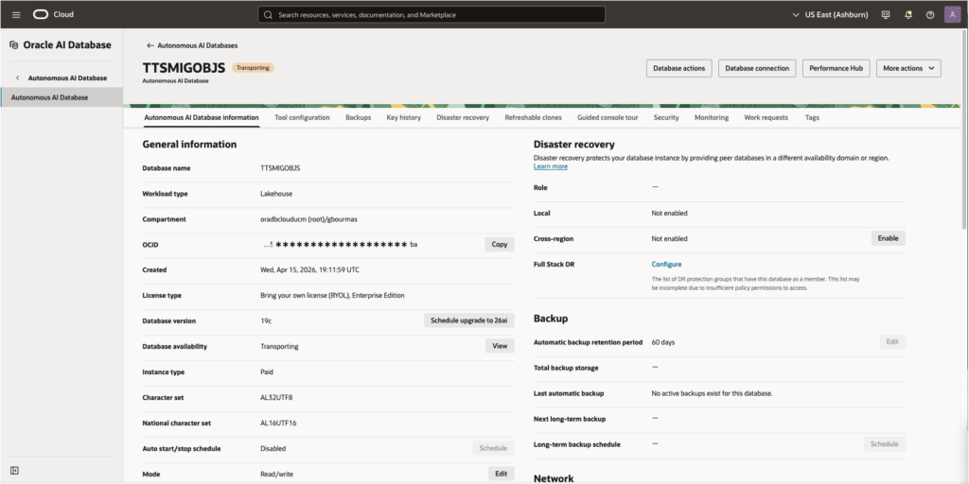Edit automatic backup retention period
This screenshot has width=969, height=484.
(x=892, y=342)
